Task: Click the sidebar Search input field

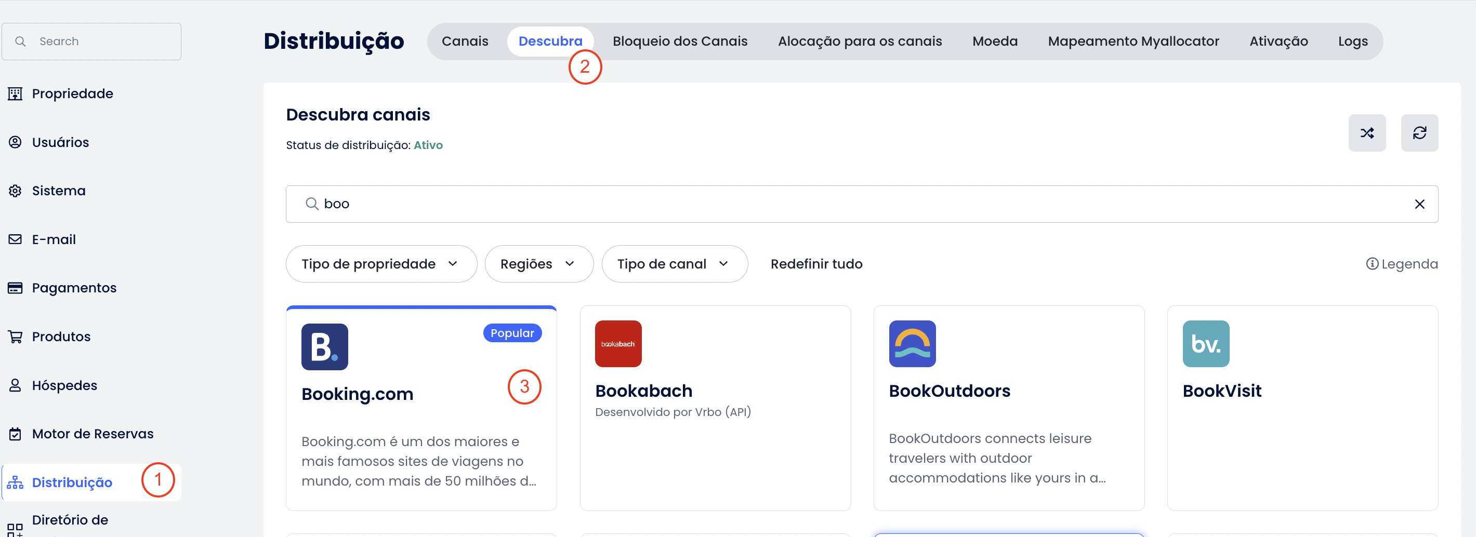Action: coord(91,41)
